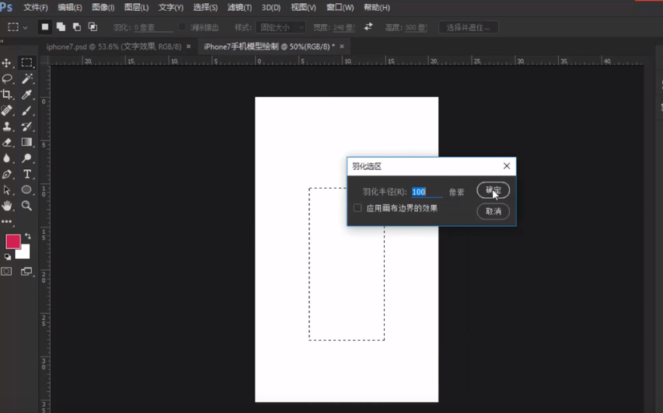Click the 高度 height field
The width and height of the screenshot is (663, 413).
point(416,27)
